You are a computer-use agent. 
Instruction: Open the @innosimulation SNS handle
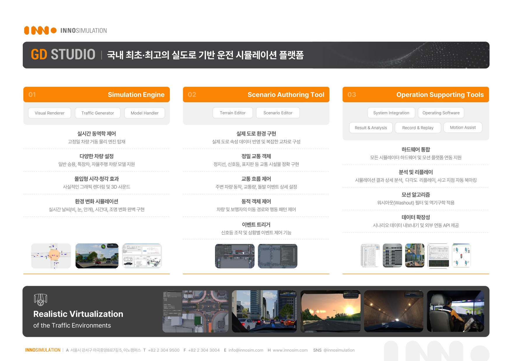pyautogui.click(x=339, y=350)
